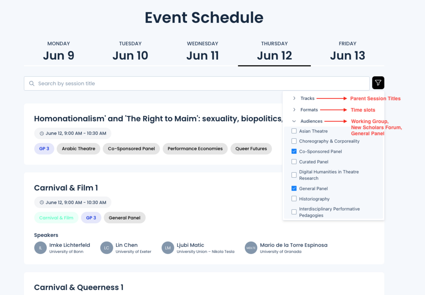Open the filter funnel icon button
425x295 pixels.
(x=378, y=83)
